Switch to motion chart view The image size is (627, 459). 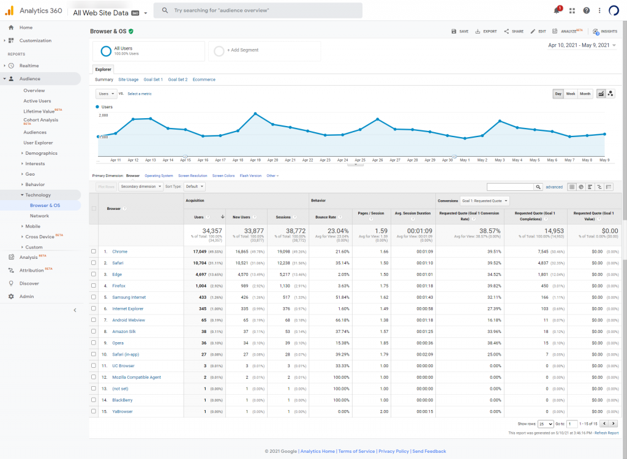[x=610, y=94]
